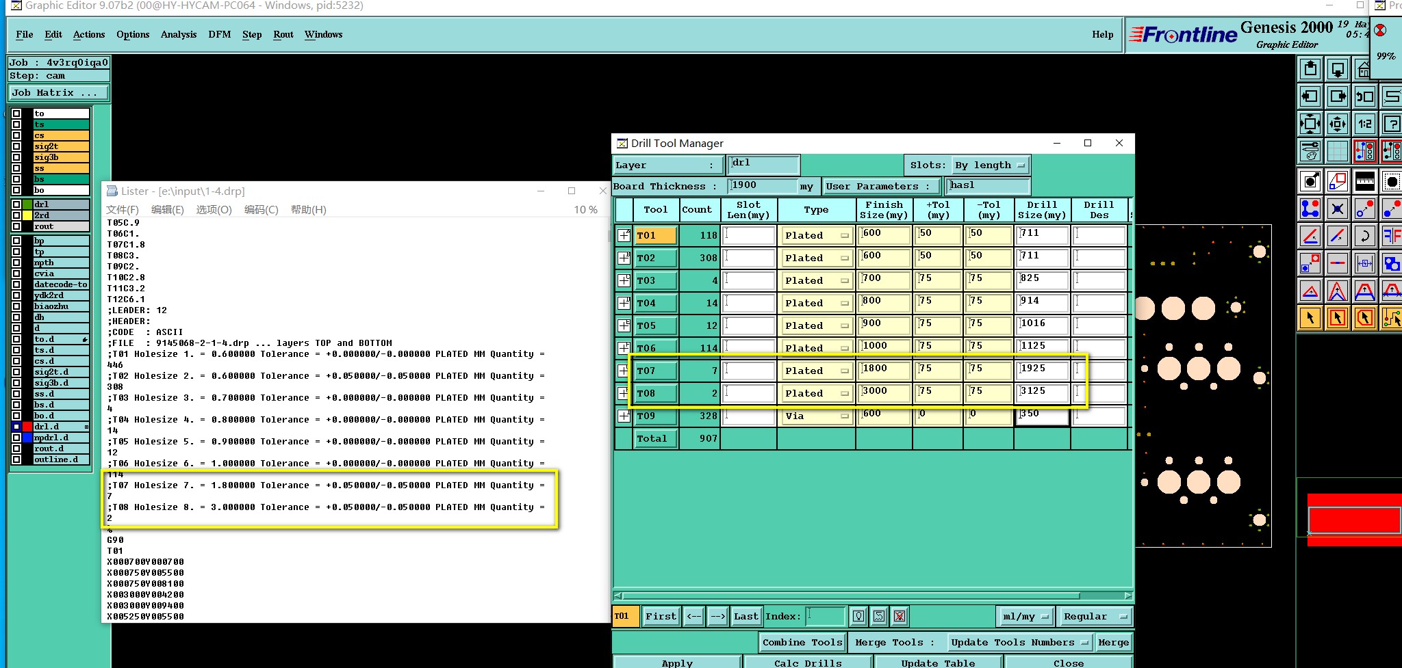The image size is (1402, 668).
Task: Open the Type dropdown for tool T07
Action: pos(816,371)
